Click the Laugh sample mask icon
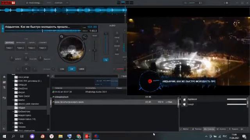Screen dimensions: 250x140 click(x=184, y=104)
